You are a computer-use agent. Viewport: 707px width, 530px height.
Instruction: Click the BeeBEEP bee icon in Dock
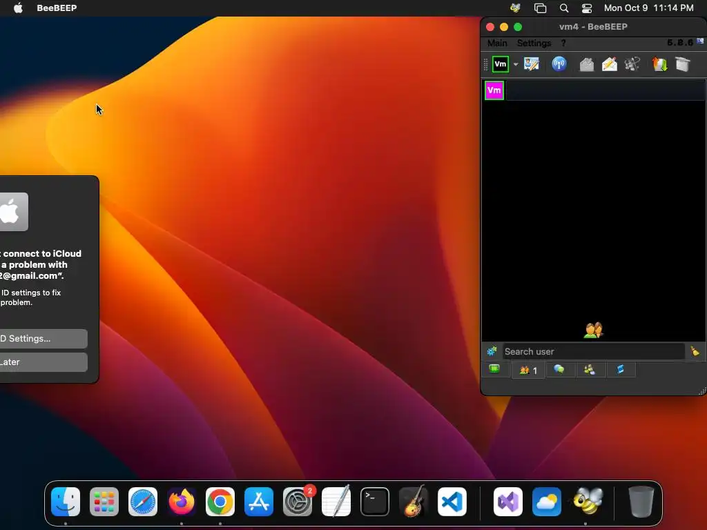click(x=587, y=502)
